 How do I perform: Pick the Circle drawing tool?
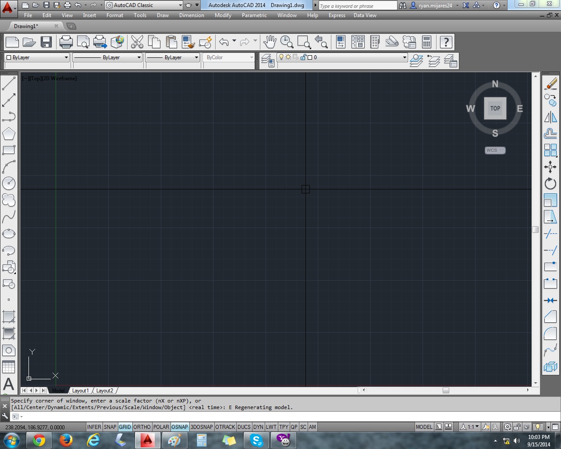9,183
